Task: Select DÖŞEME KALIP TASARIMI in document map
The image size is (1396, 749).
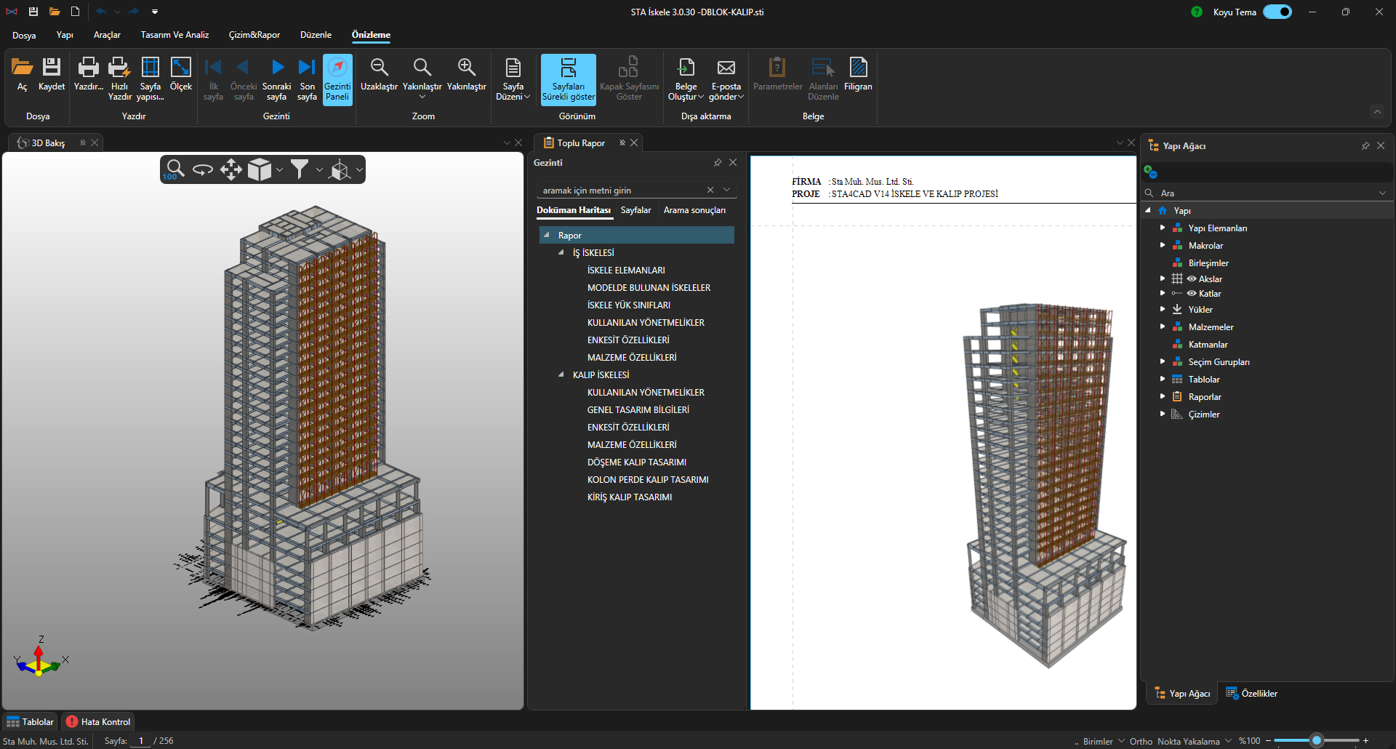Action: pyautogui.click(x=636, y=462)
